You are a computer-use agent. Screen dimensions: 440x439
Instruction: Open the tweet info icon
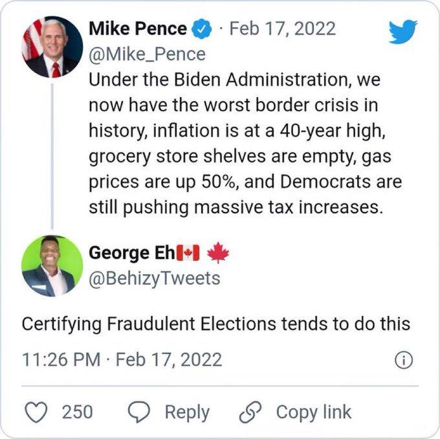(403, 361)
